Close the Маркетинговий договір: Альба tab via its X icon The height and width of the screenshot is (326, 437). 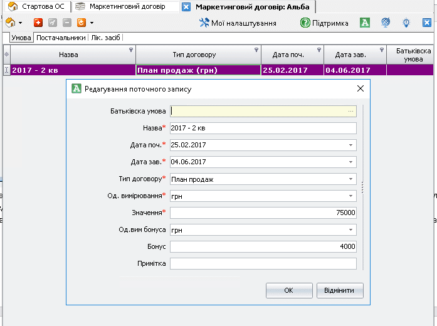pos(186,7)
